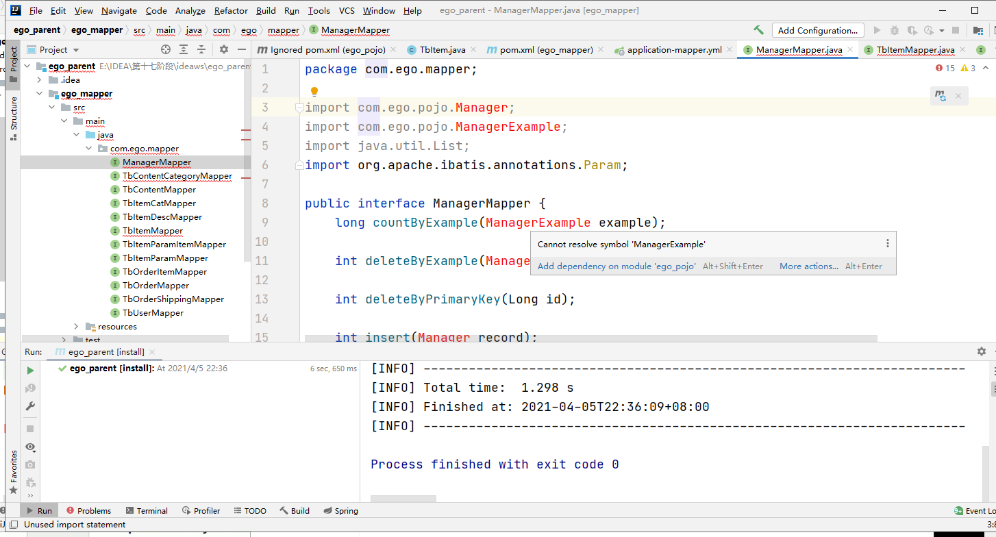This screenshot has width=996, height=537.
Task: Switch to the TbItemMapper.java tab
Action: point(915,50)
